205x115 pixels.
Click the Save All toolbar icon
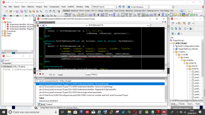point(22,11)
